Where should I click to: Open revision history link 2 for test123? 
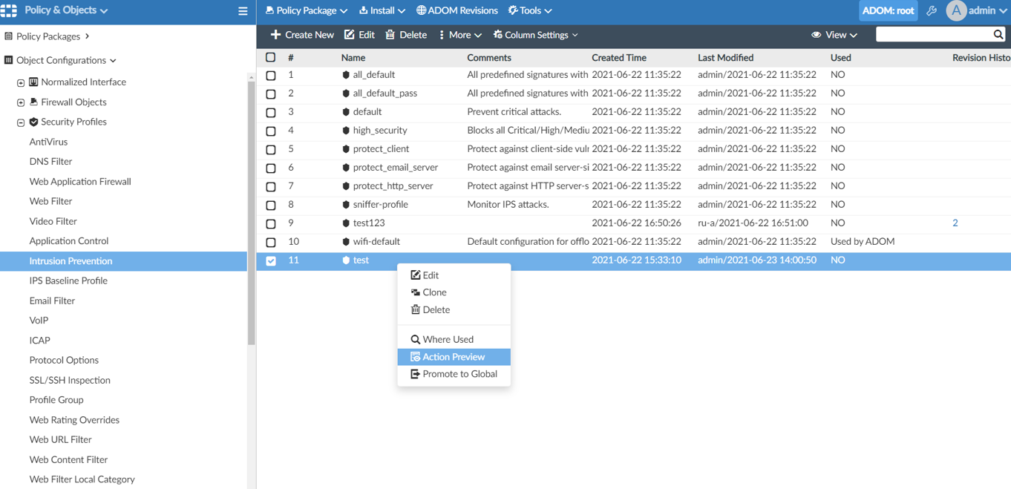[x=955, y=223]
